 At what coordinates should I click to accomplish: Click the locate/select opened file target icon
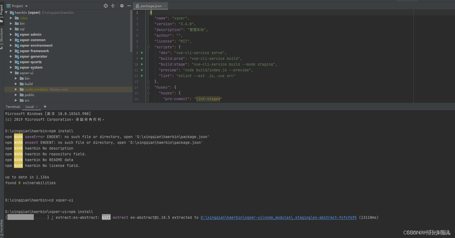click(106, 6)
